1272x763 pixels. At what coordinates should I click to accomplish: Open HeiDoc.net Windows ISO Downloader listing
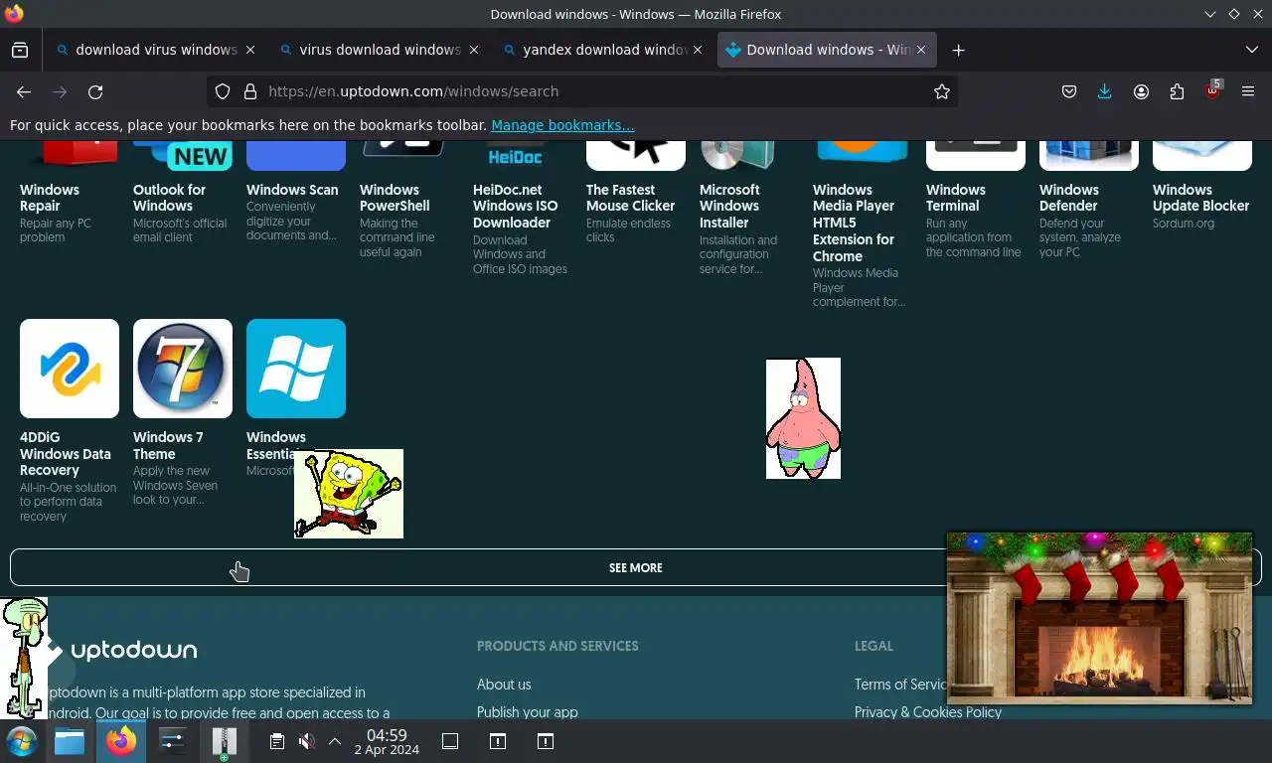point(515,206)
